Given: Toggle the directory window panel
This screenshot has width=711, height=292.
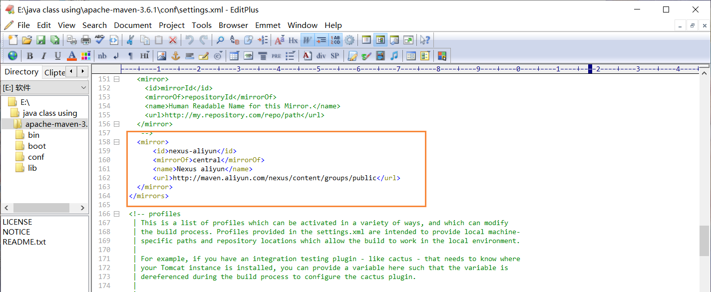Looking at the screenshot, I should tap(380, 40).
